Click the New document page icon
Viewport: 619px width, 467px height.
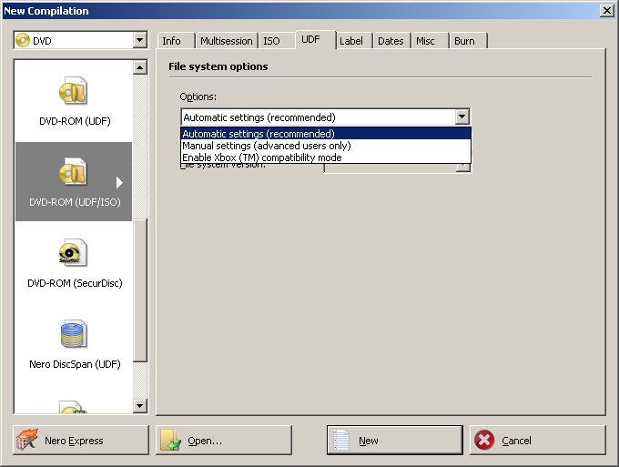point(341,440)
